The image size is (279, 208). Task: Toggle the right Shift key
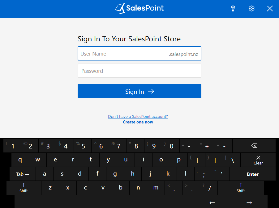pos(241,188)
